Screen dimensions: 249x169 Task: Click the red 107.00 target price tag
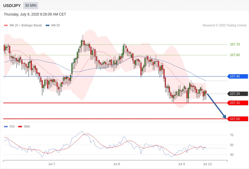(x=238, y=119)
